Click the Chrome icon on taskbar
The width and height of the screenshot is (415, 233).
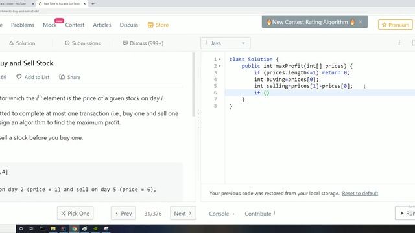tap(74, 228)
